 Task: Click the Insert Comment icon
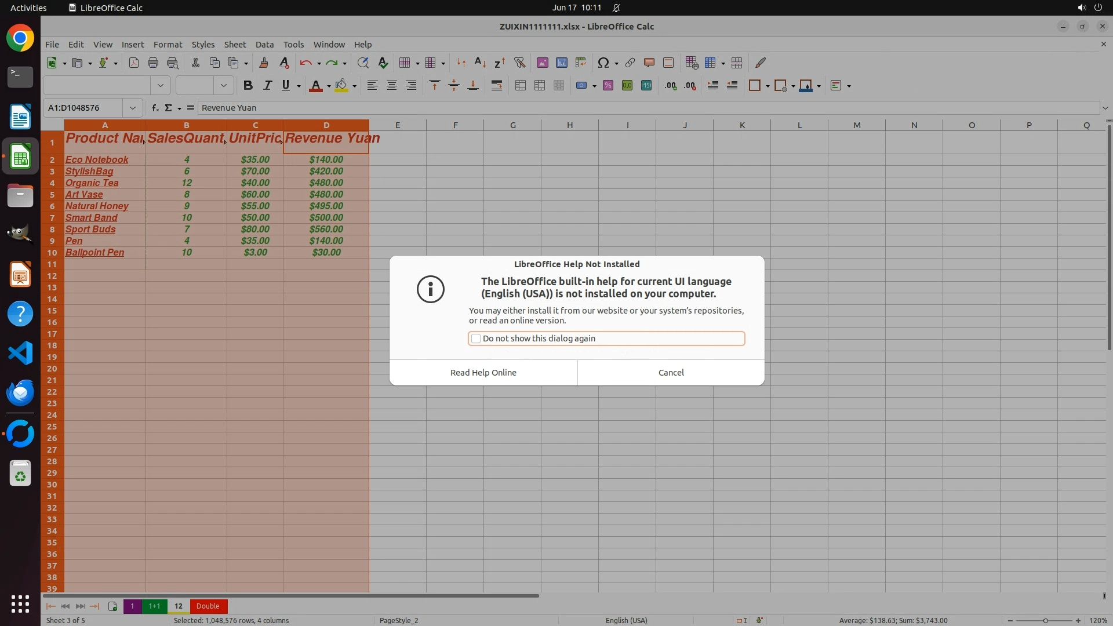[649, 63]
